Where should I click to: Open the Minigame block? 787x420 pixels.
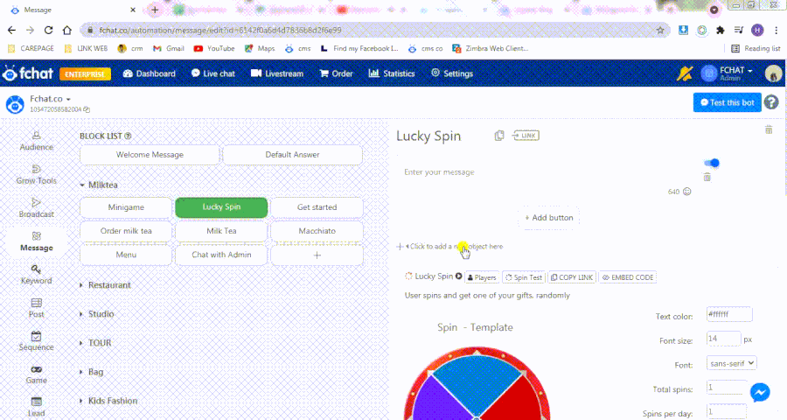pyautogui.click(x=126, y=207)
